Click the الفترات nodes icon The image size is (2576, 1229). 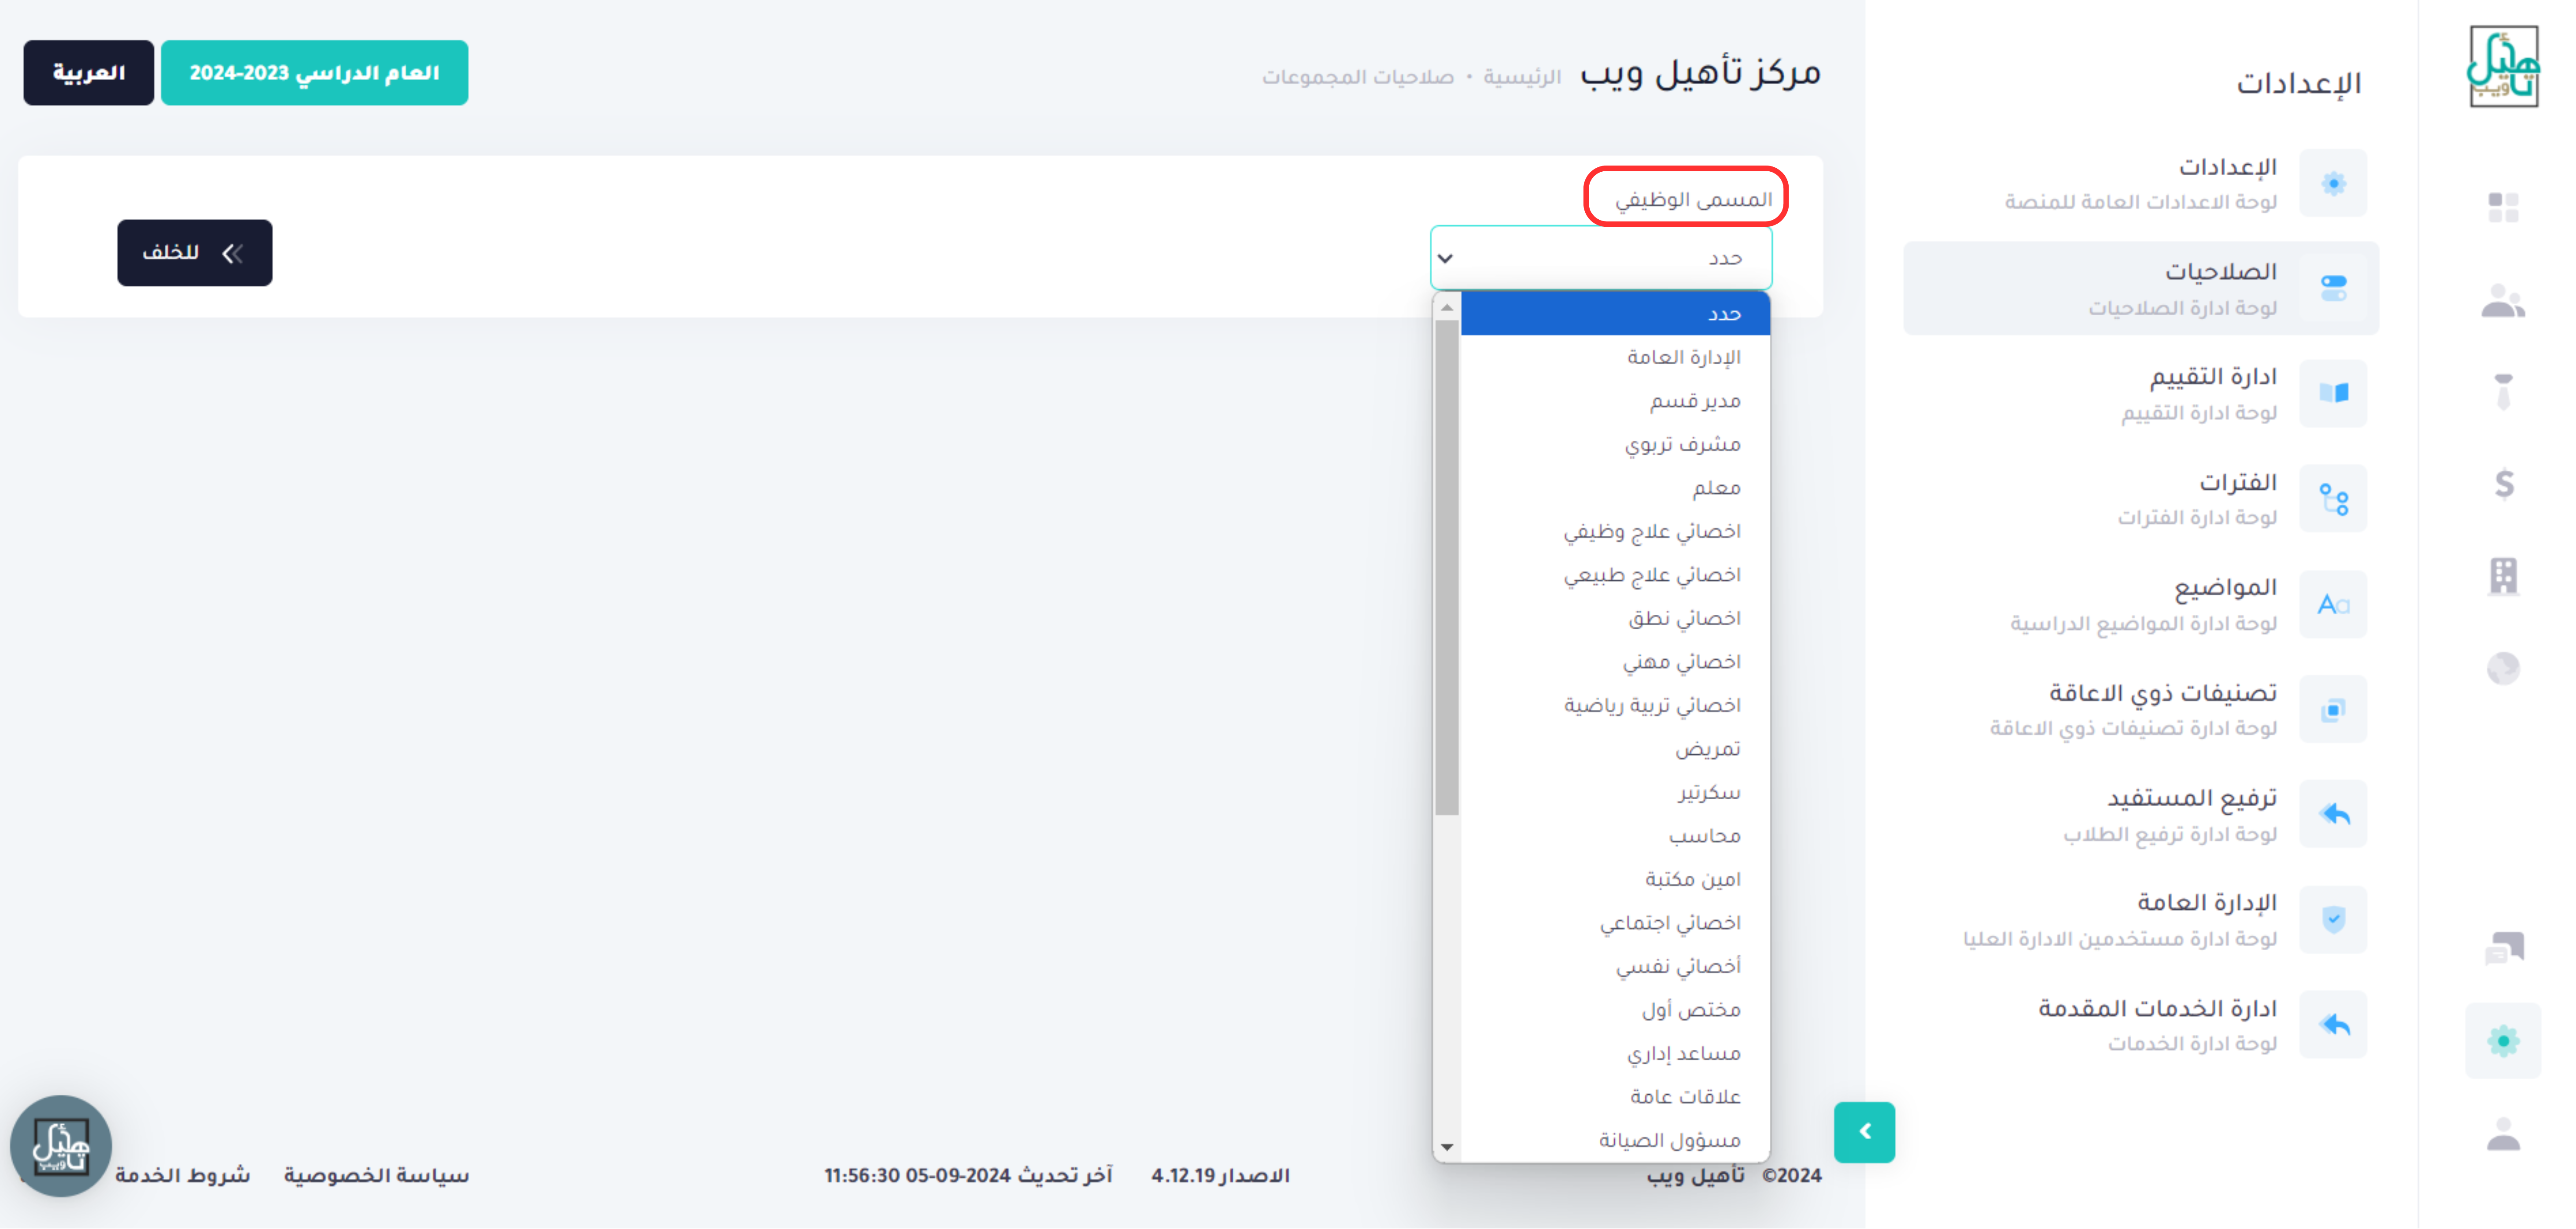click(2333, 498)
